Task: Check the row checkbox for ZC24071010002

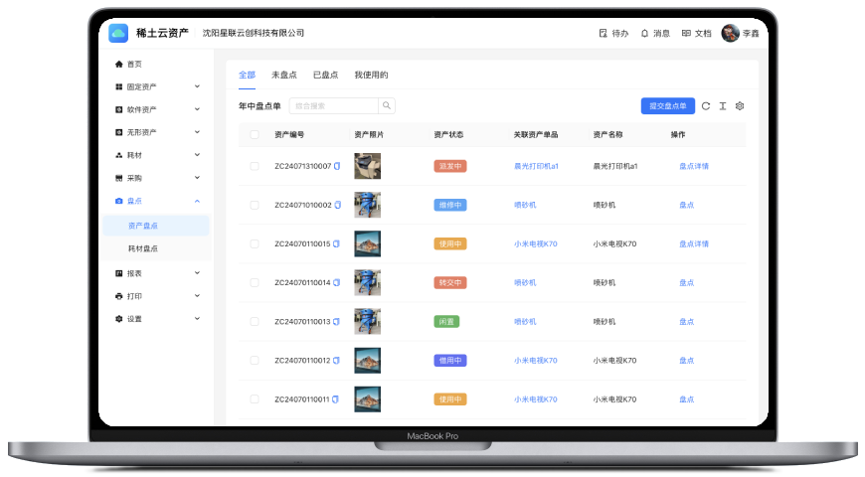Action: (255, 205)
